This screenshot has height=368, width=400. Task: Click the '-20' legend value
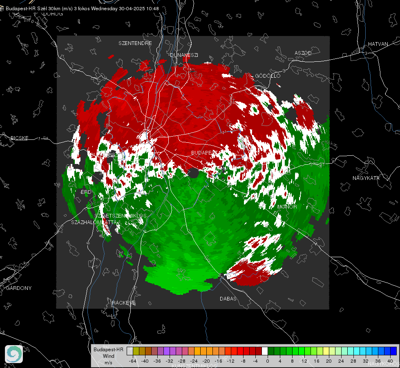206,361
